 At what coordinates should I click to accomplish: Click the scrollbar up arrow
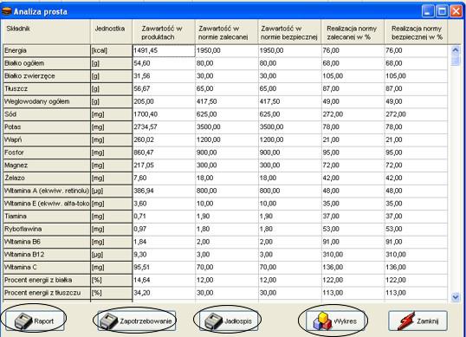(456, 50)
